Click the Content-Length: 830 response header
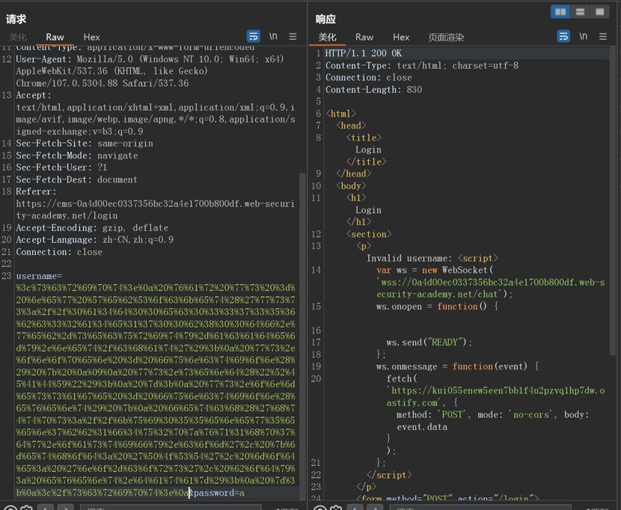Screen dimensions: 621x510 [373, 90]
